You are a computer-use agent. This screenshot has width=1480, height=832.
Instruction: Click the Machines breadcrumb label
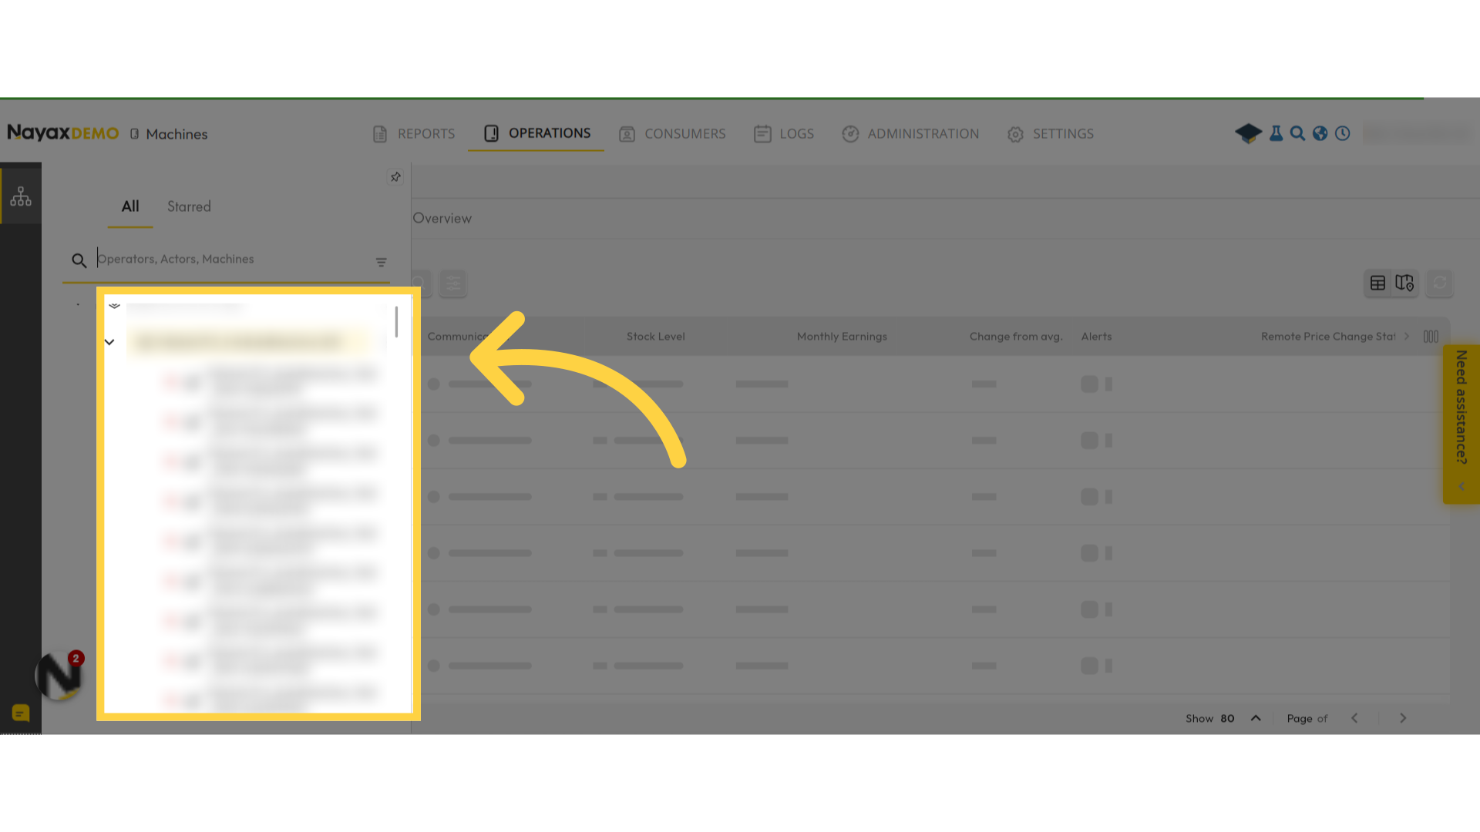pos(177,134)
